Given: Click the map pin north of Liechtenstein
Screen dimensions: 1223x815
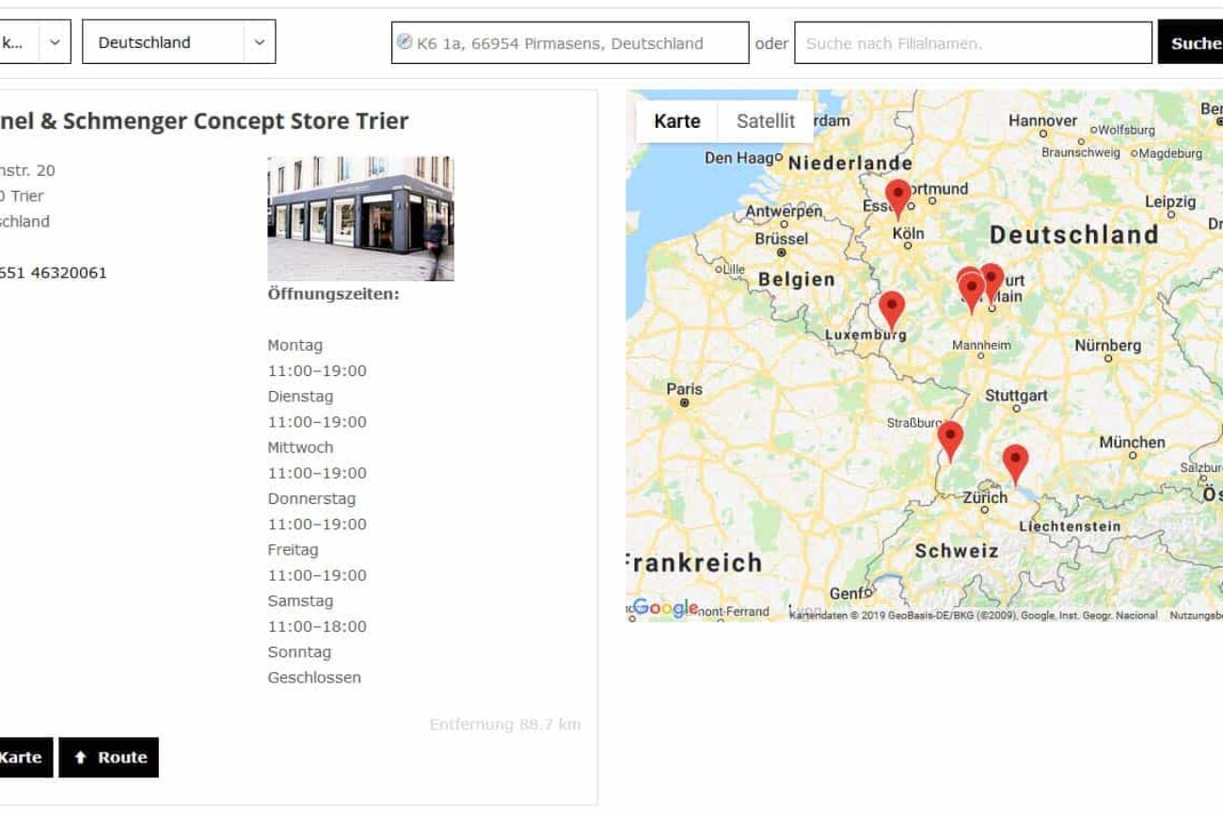Looking at the screenshot, I should pyautogui.click(x=1014, y=463).
